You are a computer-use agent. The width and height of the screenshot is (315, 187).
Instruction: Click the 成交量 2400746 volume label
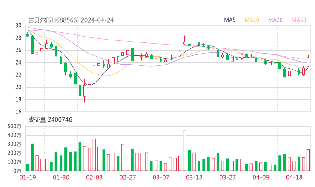50,120
